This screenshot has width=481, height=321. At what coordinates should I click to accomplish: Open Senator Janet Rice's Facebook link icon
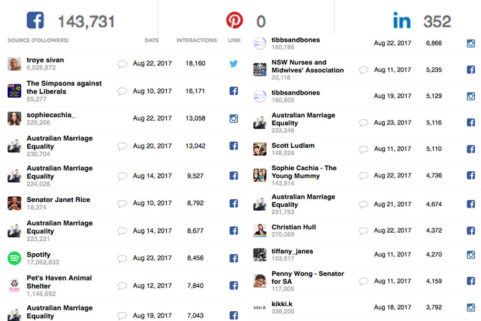(234, 203)
